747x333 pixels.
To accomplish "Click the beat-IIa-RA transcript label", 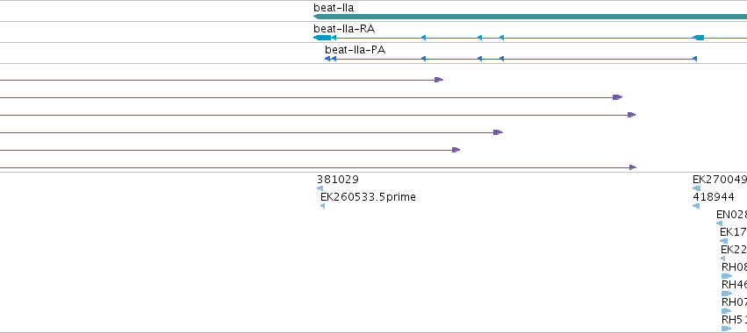I will (x=344, y=29).
